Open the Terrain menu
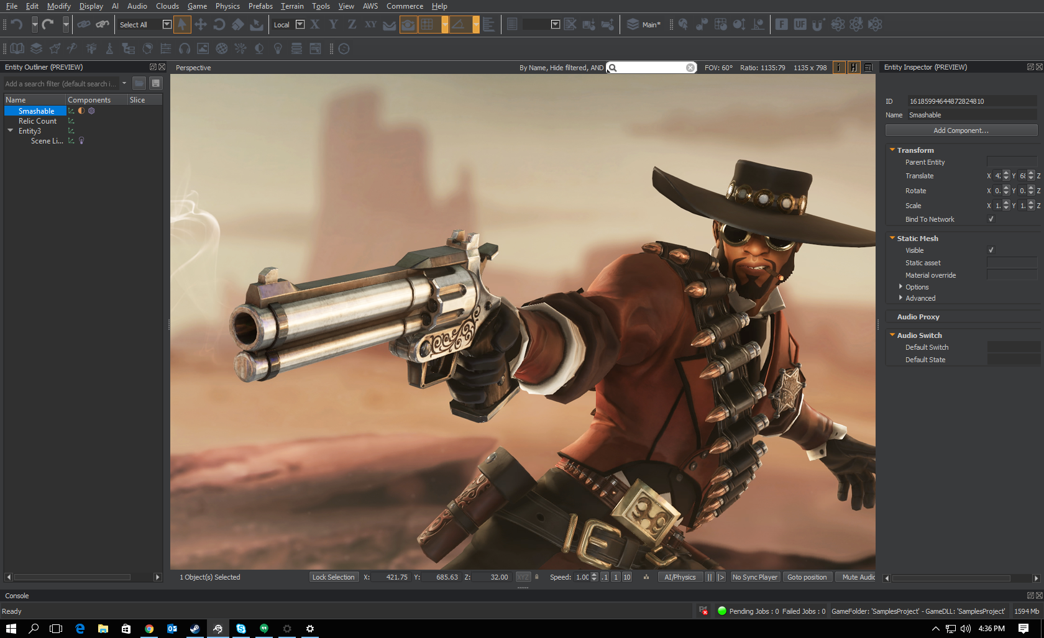Viewport: 1044px width, 638px height. (292, 6)
